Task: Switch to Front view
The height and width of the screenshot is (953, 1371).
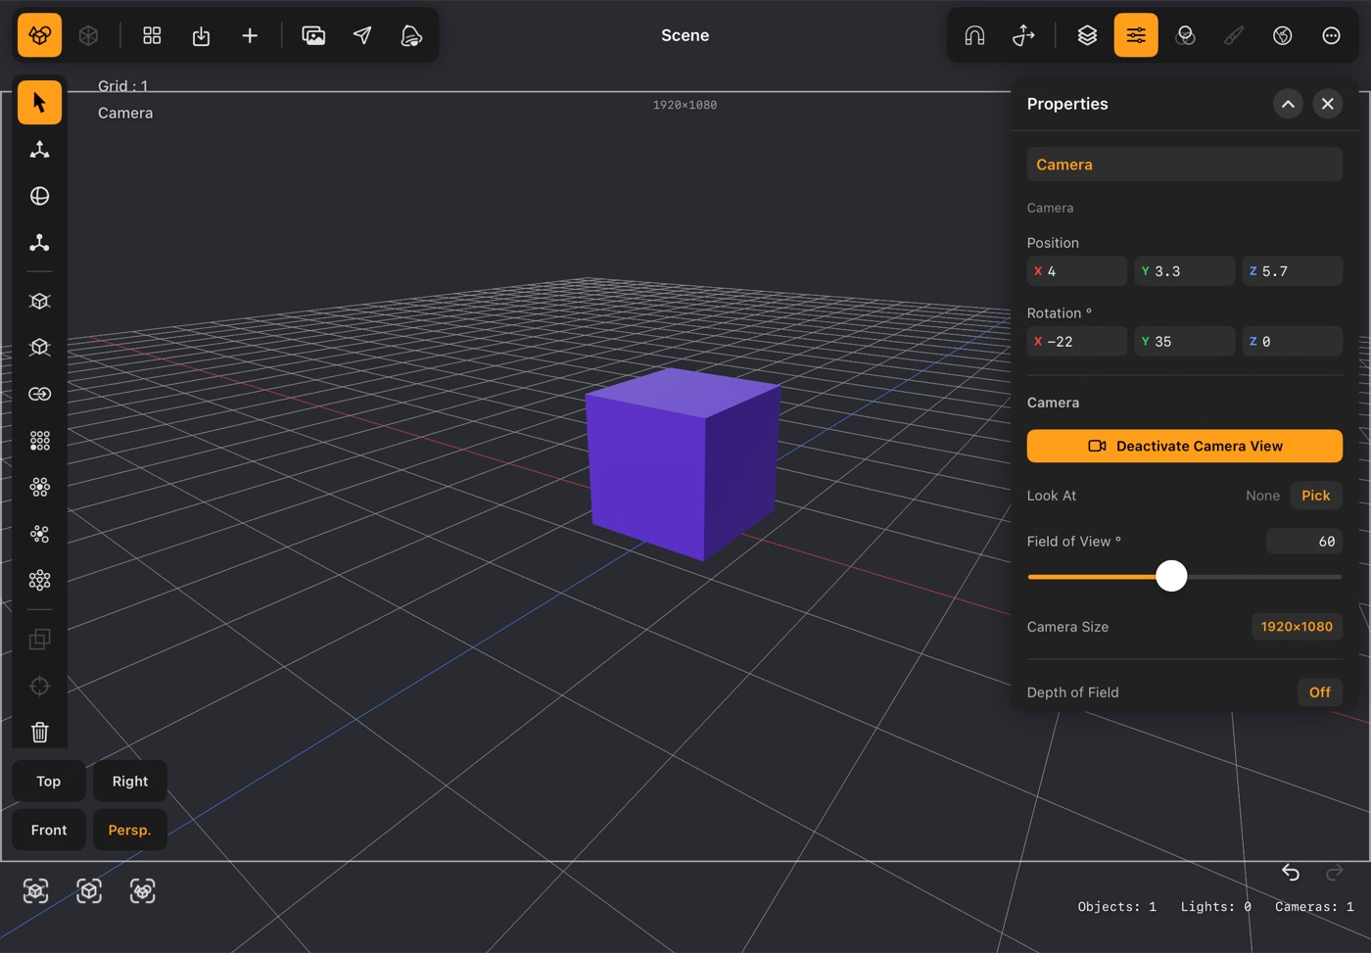Action: (x=49, y=830)
